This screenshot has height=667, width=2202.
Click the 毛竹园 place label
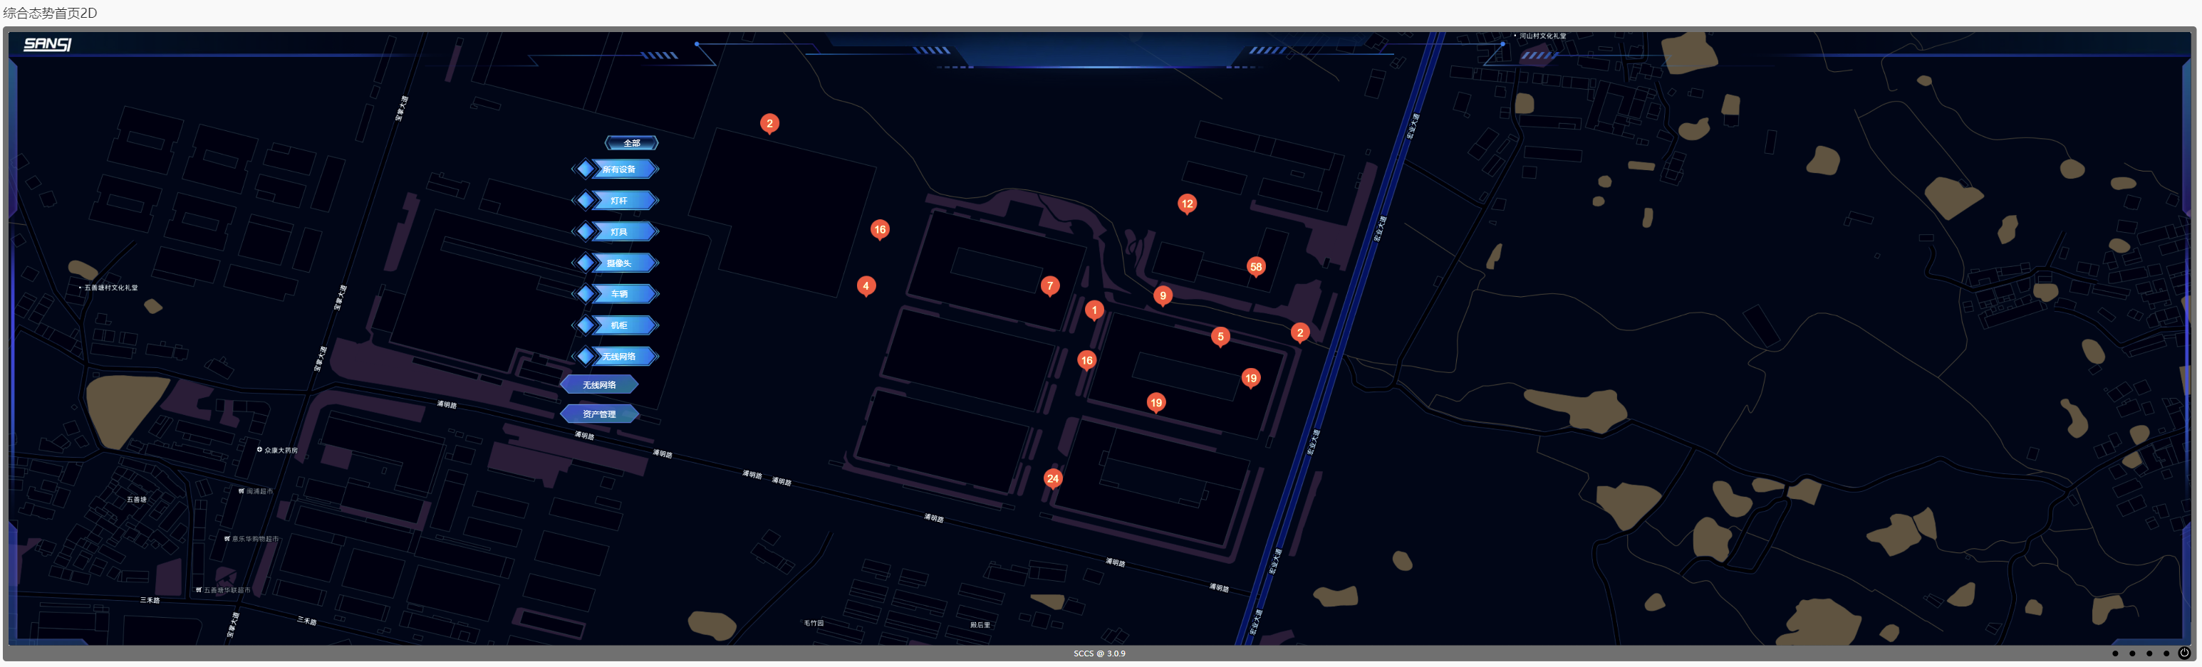click(x=814, y=624)
